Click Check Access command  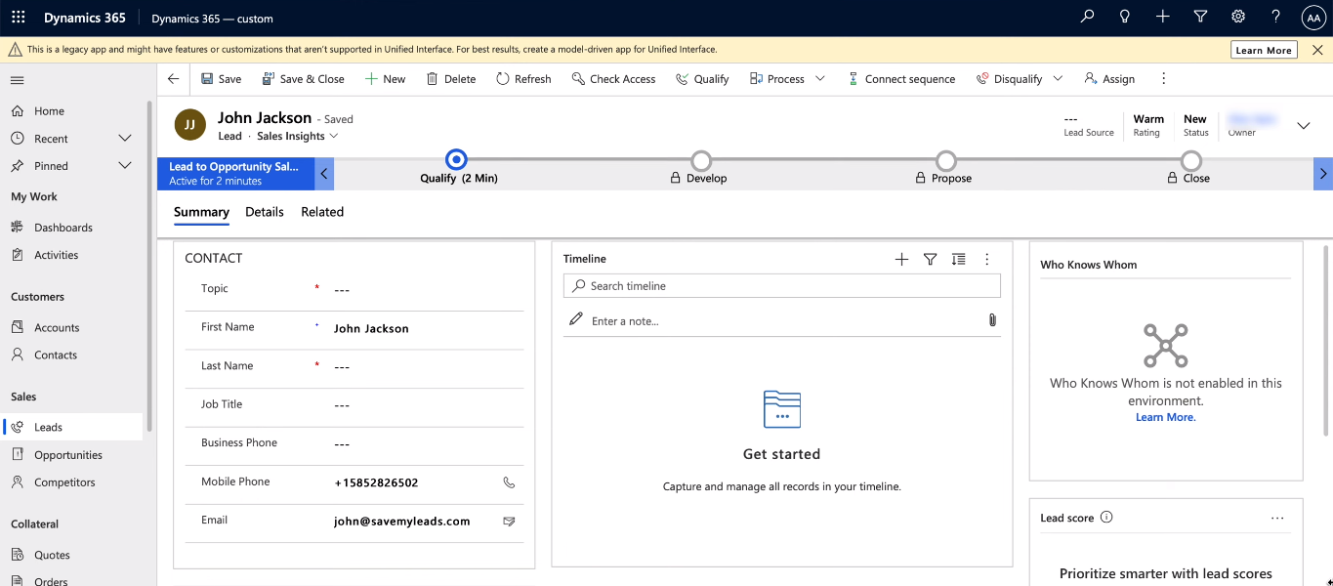(613, 79)
